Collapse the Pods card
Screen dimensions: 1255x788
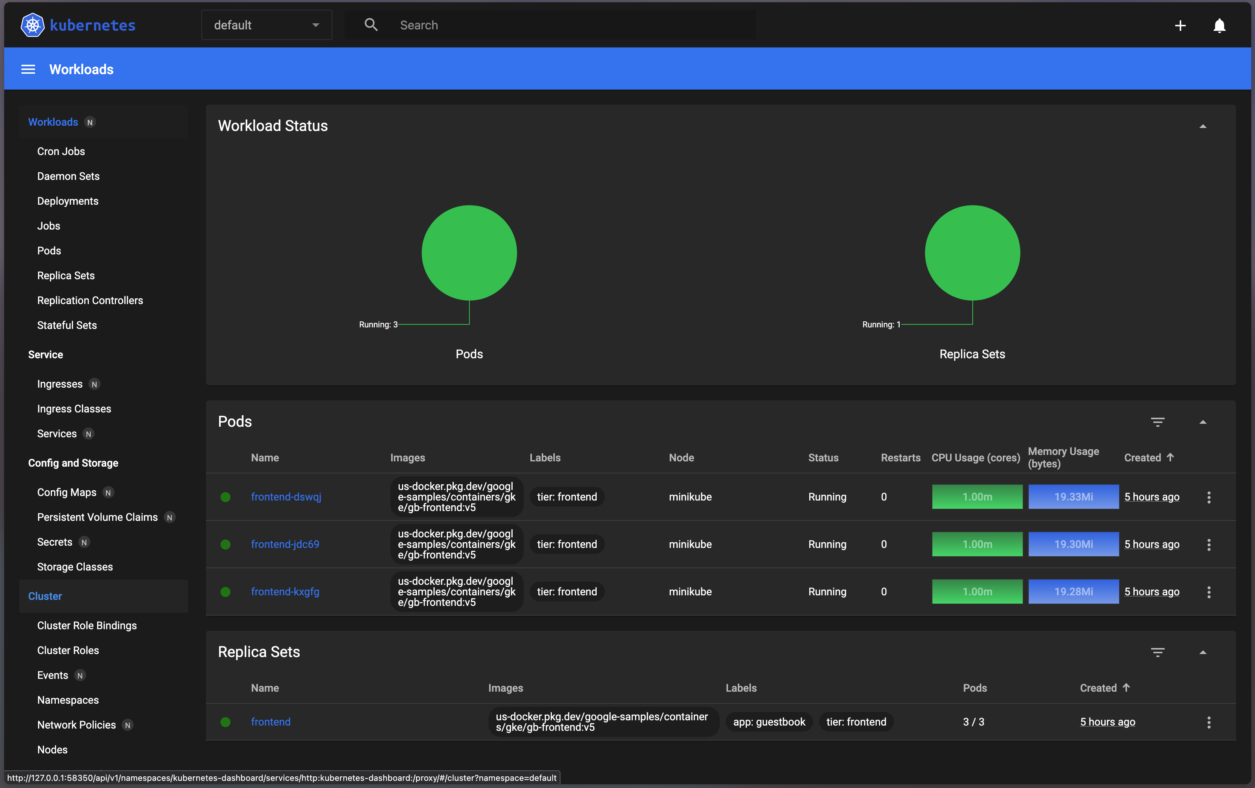click(x=1203, y=422)
